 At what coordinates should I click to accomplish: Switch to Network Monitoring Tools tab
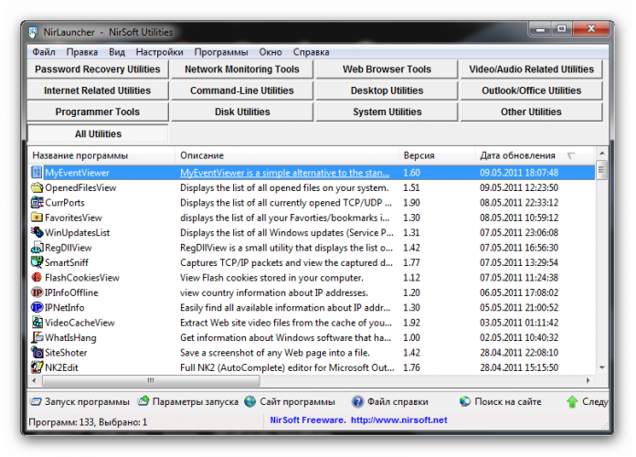(242, 69)
